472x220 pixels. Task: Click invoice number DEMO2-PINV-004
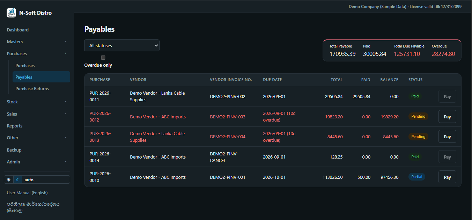click(228, 137)
